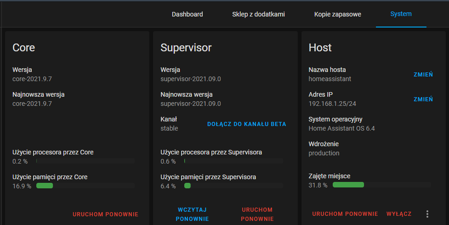Restart Supervisor with URUCHOM PONOWNIE

coord(257,214)
